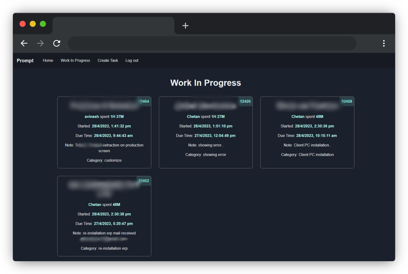Click task ID badge 2452
408x274 pixels.
(x=144, y=181)
